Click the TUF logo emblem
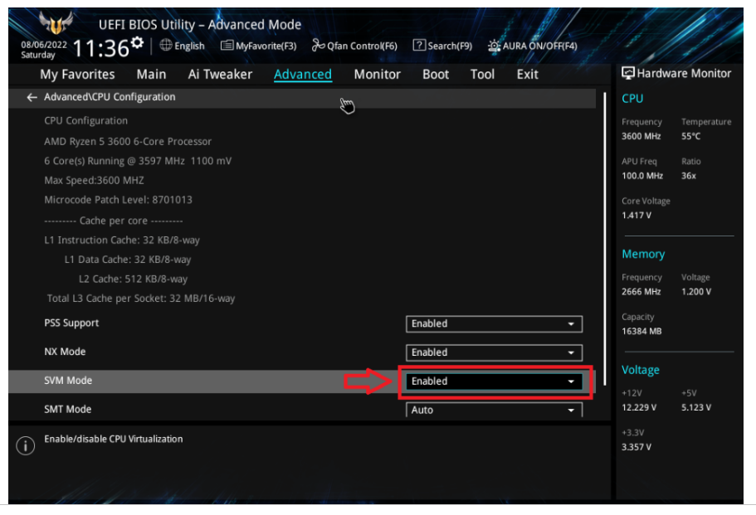The image size is (756, 515). (x=56, y=22)
